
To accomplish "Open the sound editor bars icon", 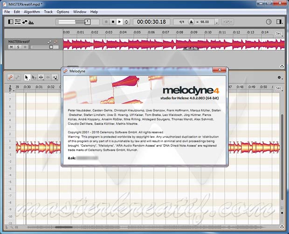I will click(31, 22).
